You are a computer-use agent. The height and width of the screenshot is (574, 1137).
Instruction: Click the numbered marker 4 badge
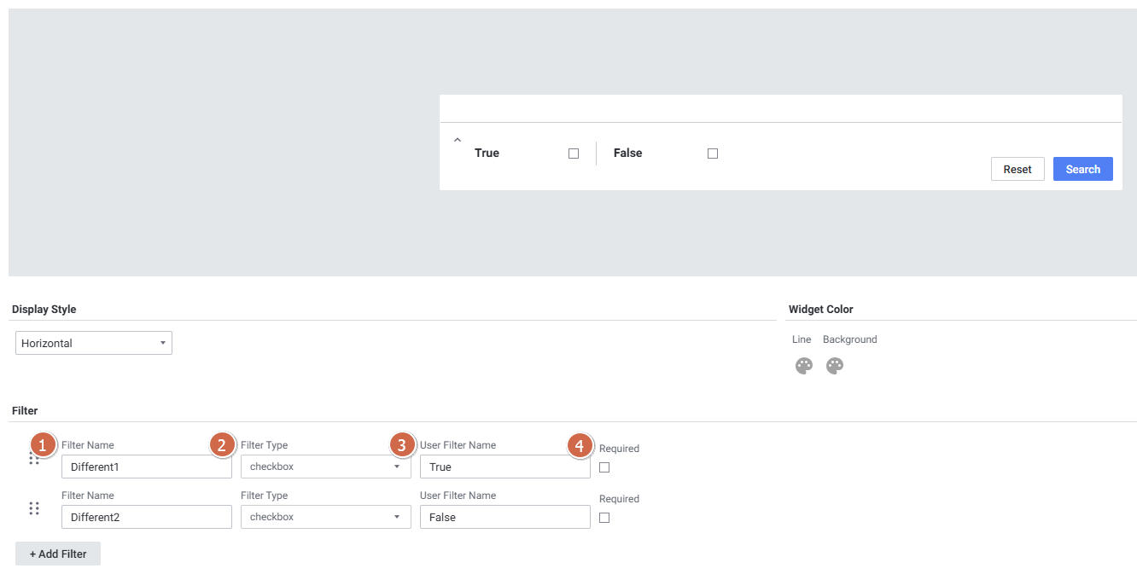tap(580, 445)
